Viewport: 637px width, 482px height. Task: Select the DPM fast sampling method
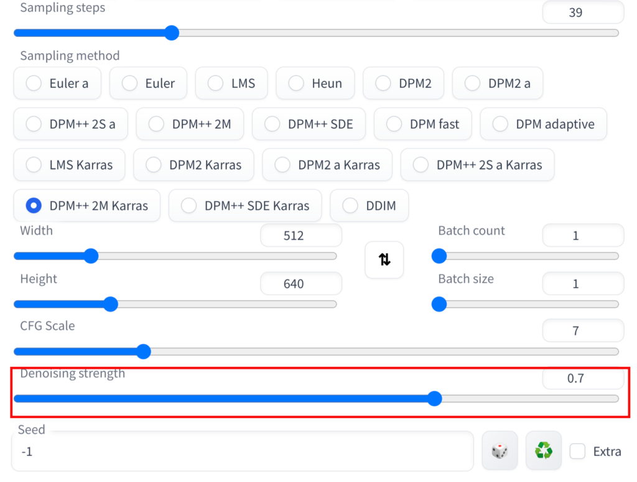point(422,124)
